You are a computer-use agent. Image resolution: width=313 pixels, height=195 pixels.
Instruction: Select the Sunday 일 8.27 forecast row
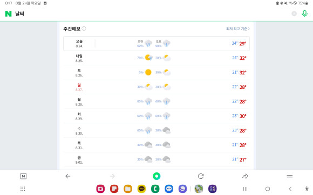point(156,87)
